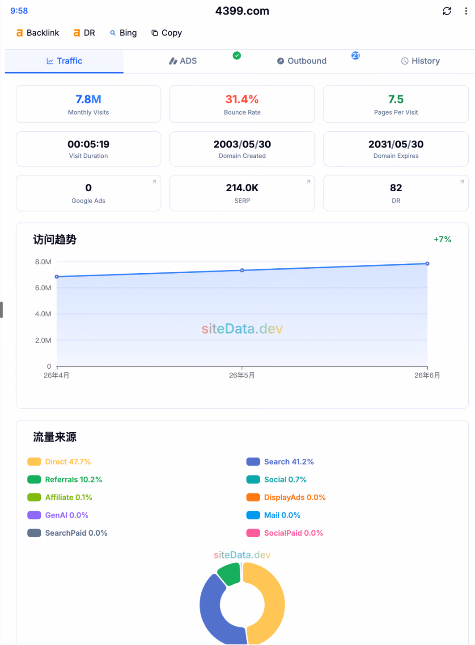Click the Domain Expires 2031/05/30 card
The width and height of the screenshot is (475, 645).
pos(396,149)
